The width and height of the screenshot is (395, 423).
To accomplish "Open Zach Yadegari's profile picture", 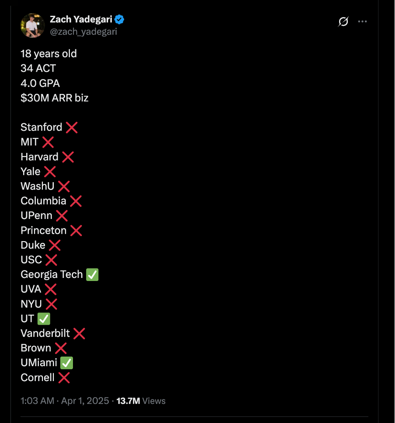I will pyautogui.click(x=33, y=26).
